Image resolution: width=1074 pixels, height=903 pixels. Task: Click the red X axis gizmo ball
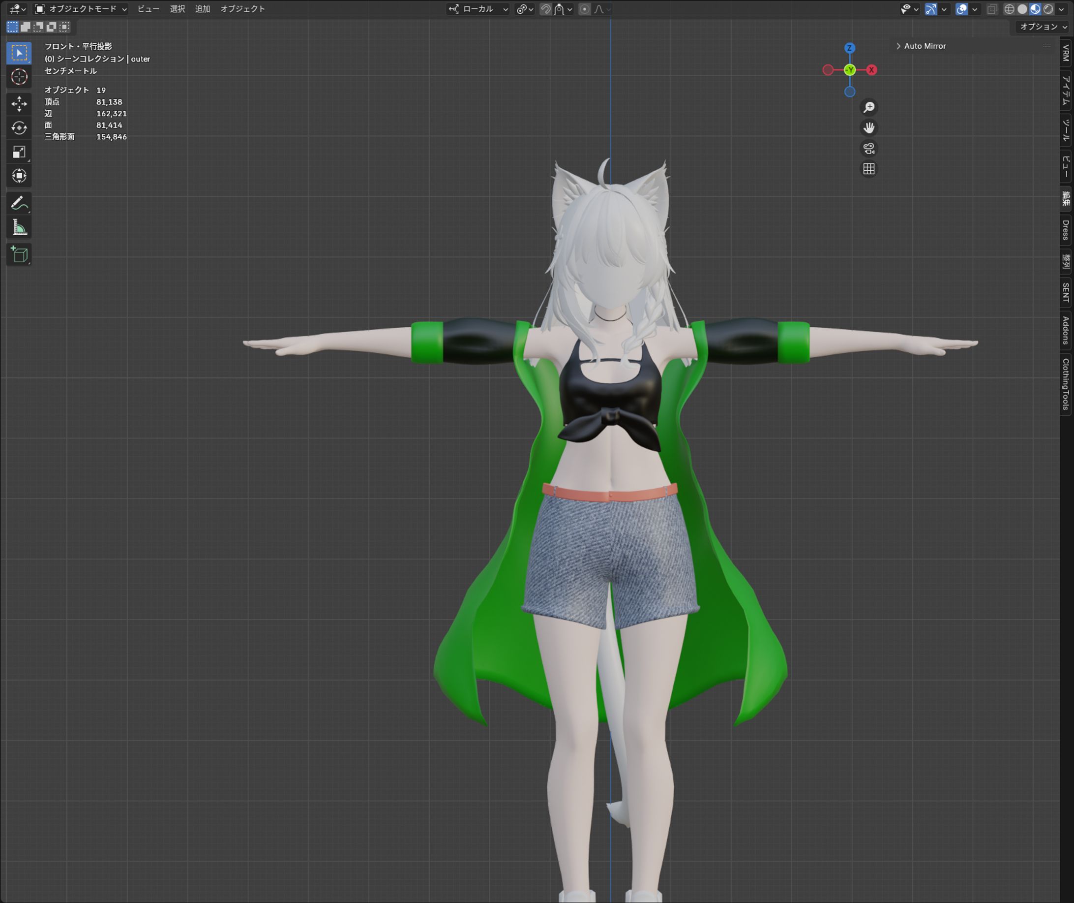click(x=872, y=70)
